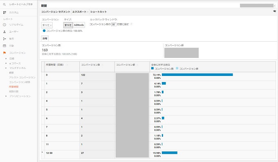The width and height of the screenshot is (278, 162).
Task: Click the 1.18% percentage for day 8
Action: [x=157, y=135]
